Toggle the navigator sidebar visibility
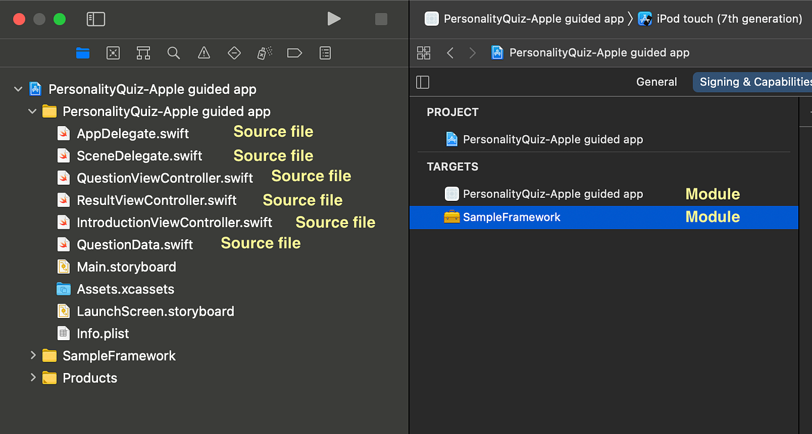 coord(96,19)
